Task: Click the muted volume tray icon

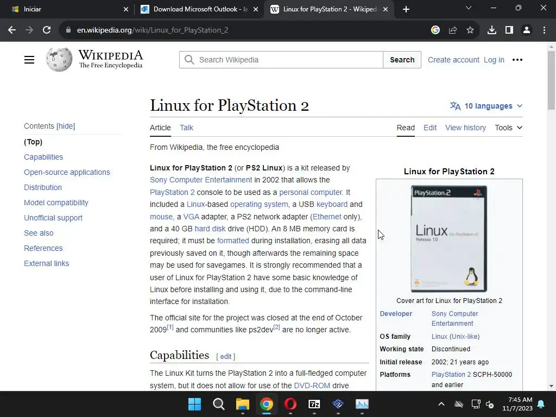Action: click(x=490, y=404)
